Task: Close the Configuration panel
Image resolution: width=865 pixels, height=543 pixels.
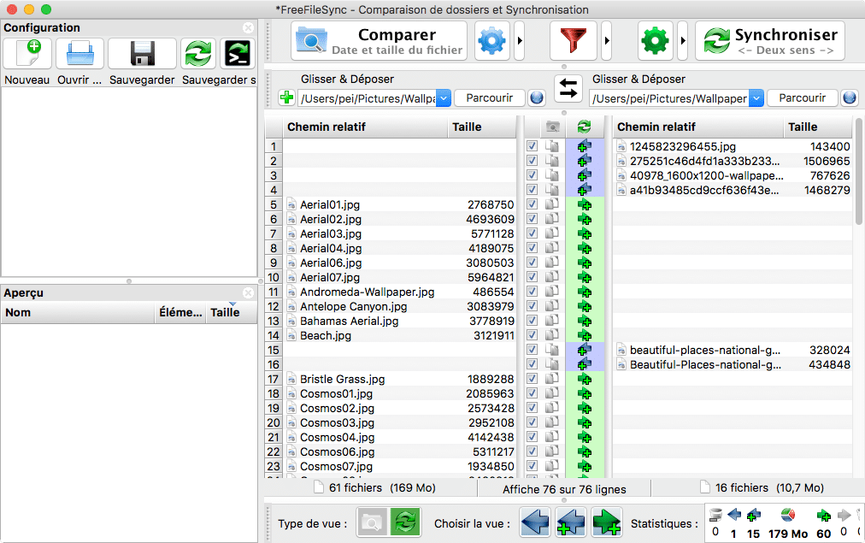Action: (x=248, y=27)
